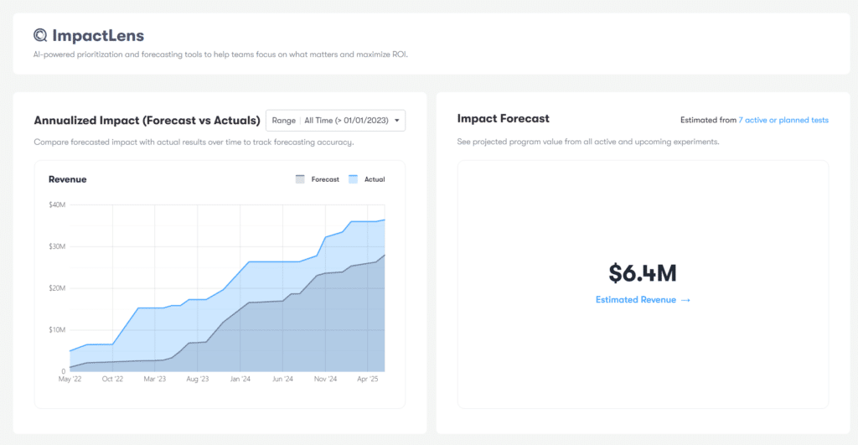The height and width of the screenshot is (445, 858).
Task: Open the 7 active or planned tests link
Action: click(783, 121)
